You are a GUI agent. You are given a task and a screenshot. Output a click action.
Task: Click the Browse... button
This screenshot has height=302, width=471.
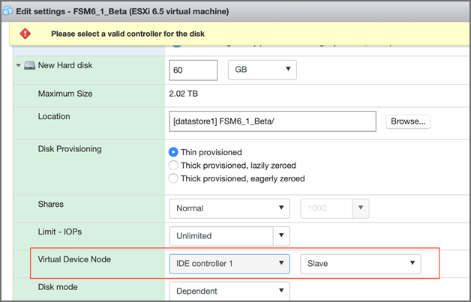408,121
